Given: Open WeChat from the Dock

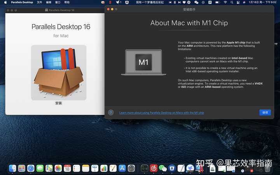Looking at the screenshot, I should [163, 168].
